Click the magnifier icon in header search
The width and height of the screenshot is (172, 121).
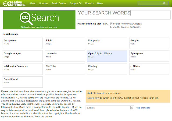click(x=164, y=3)
